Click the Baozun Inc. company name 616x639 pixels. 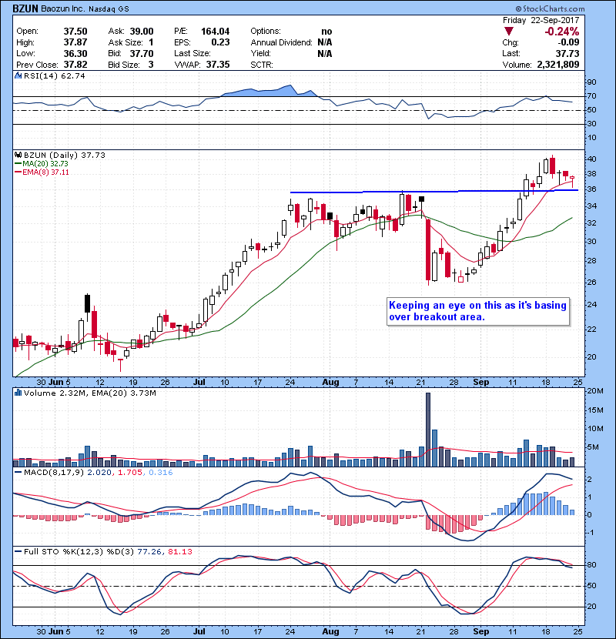click(63, 9)
